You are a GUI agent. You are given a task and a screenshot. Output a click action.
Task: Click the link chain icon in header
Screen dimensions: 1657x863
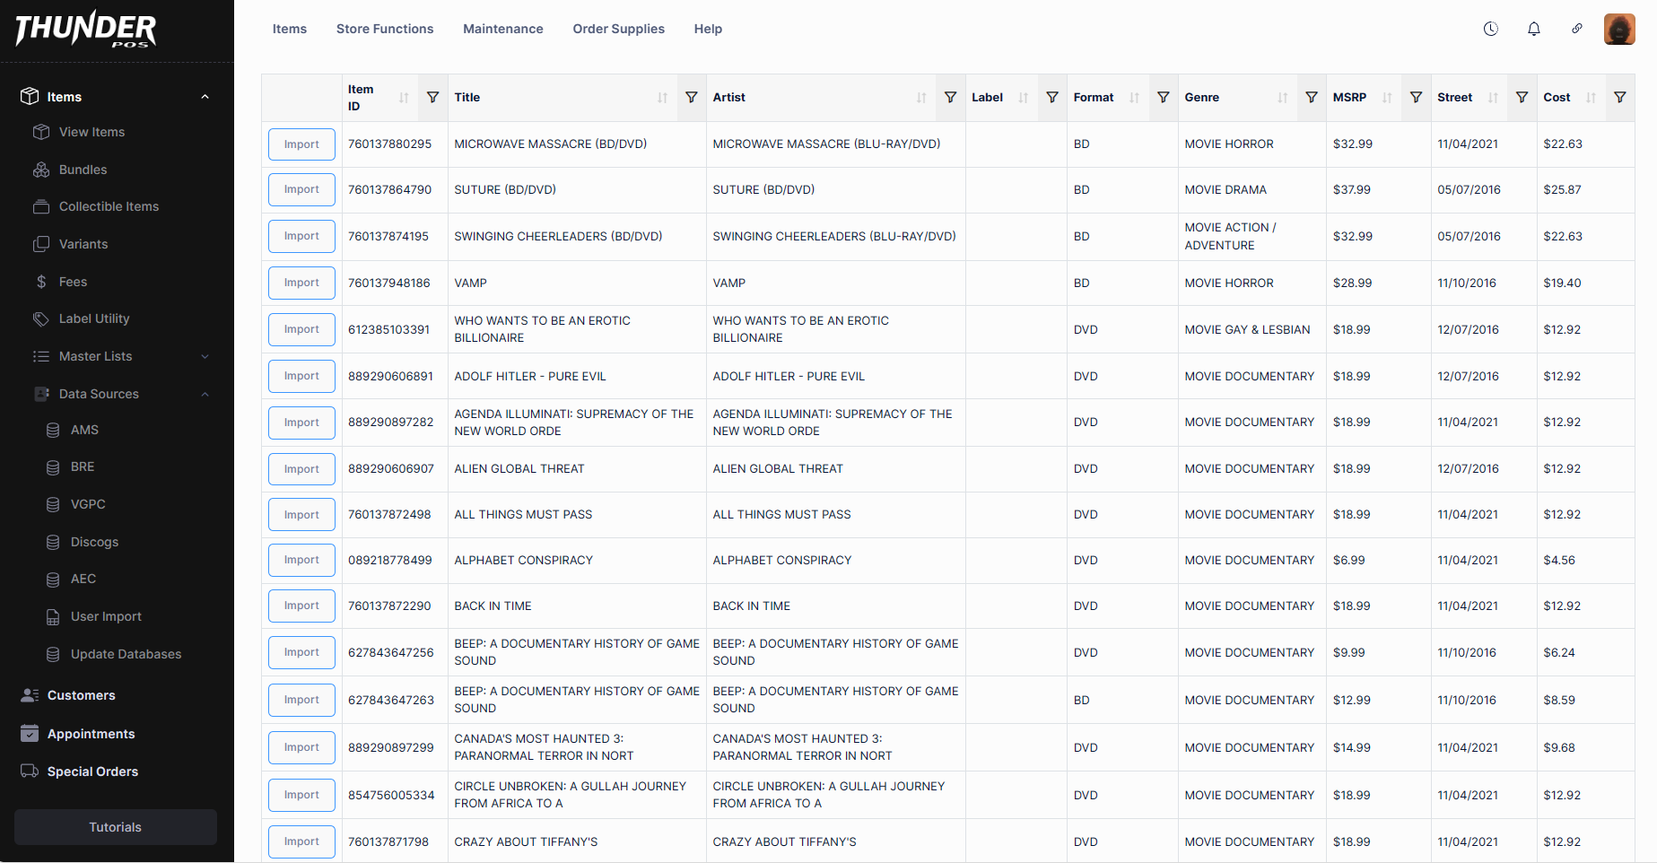[1576, 29]
